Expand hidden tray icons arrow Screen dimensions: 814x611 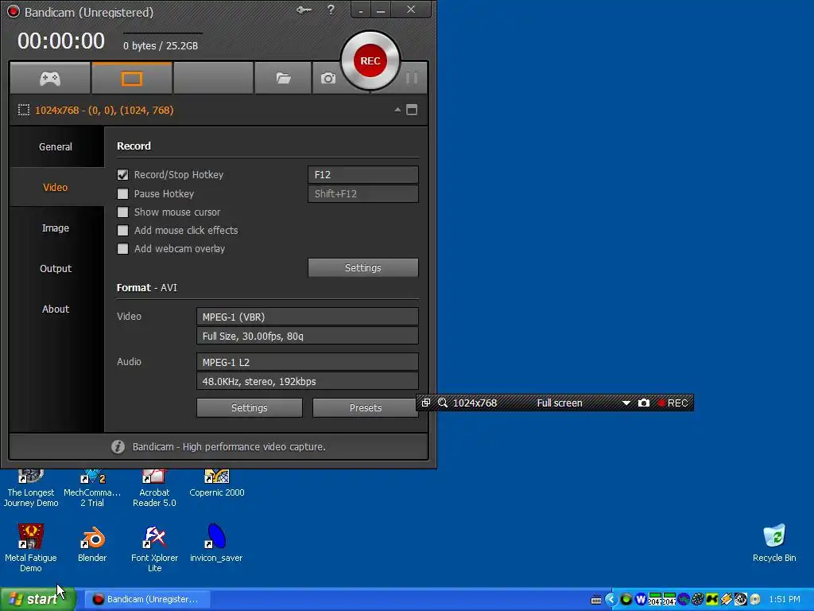pyautogui.click(x=611, y=599)
